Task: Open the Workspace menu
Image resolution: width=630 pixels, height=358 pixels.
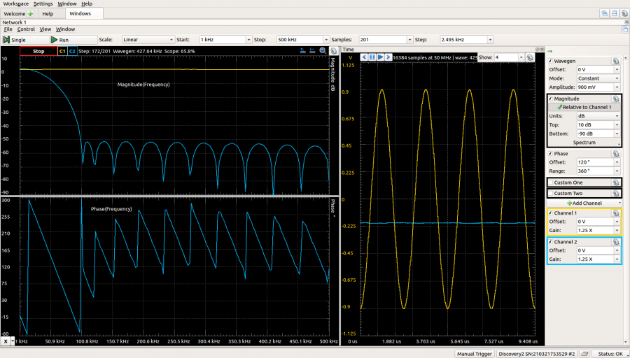Action: tap(16, 3)
